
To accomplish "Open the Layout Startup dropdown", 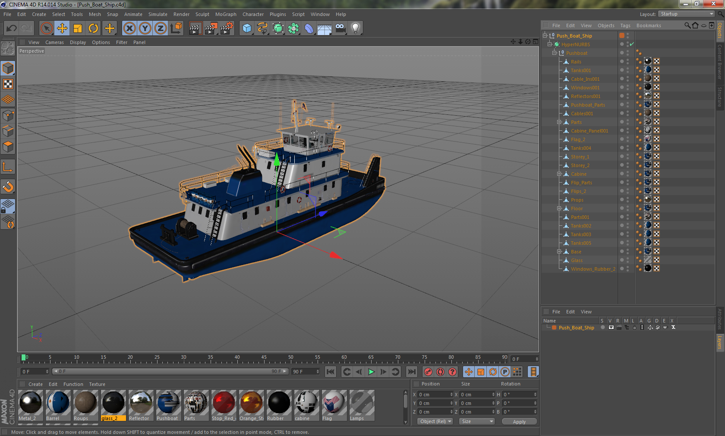I will pyautogui.click(x=687, y=14).
